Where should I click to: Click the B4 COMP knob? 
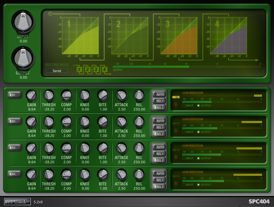pyautogui.click(x=66, y=174)
